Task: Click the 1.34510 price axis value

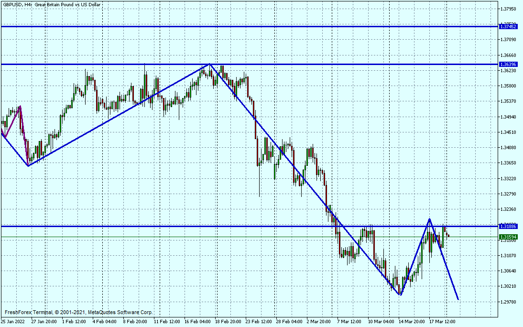Action: click(x=508, y=132)
